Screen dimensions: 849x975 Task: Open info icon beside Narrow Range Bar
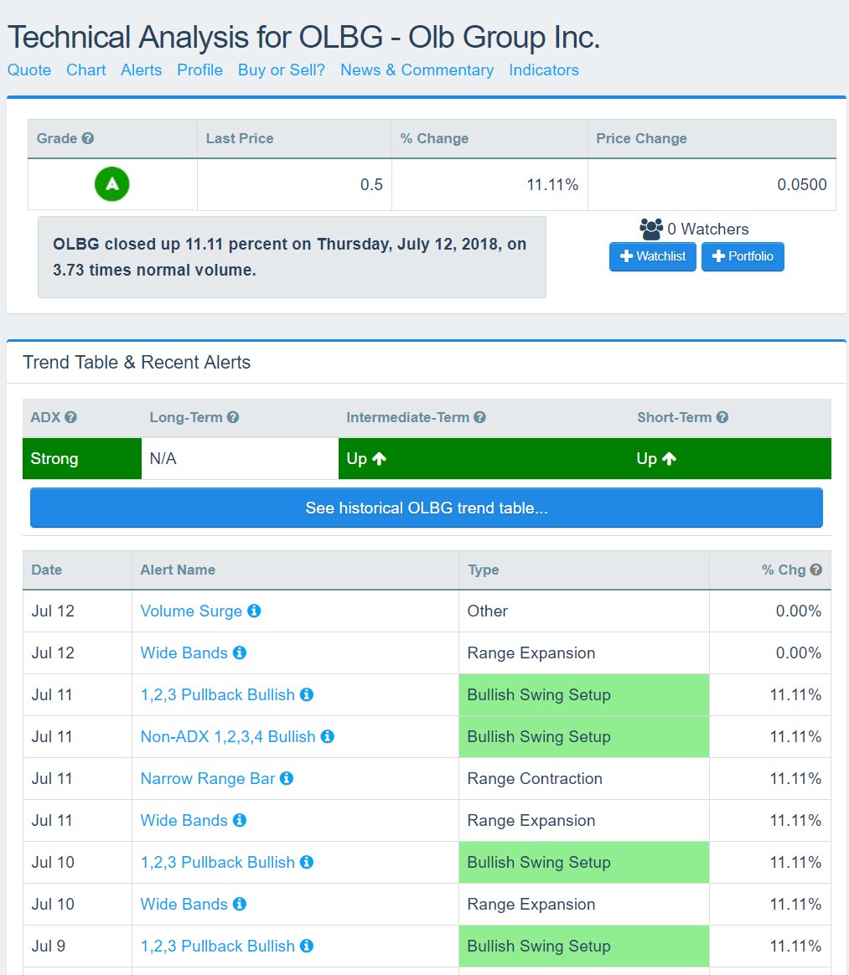(286, 778)
